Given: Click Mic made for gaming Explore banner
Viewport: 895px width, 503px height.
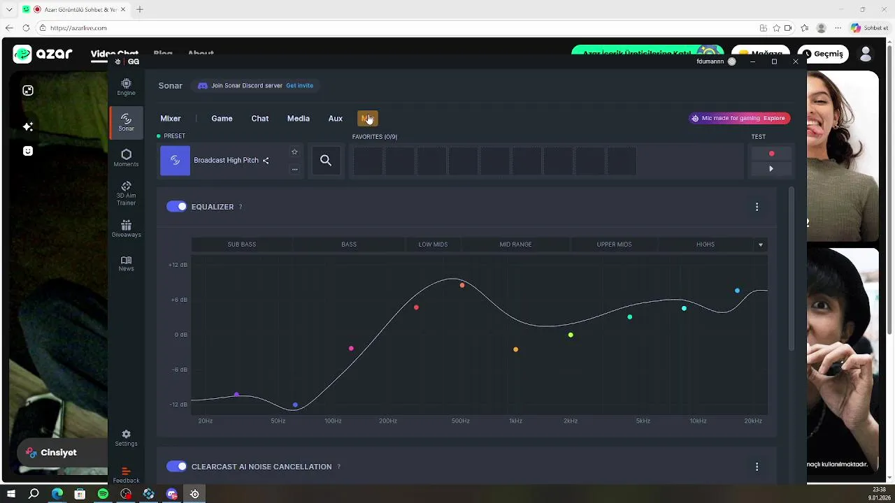Looking at the screenshot, I should pyautogui.click(x=739, y=118).
